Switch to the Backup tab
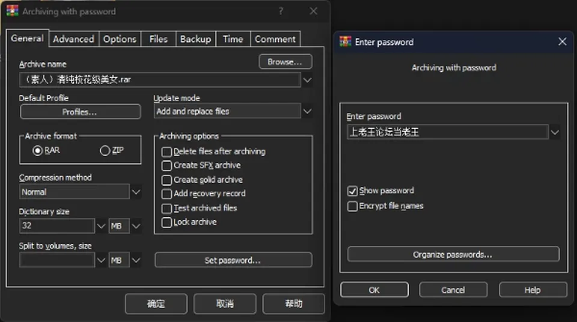This screenshot has width=577, height=322. [x=195, y=39]
